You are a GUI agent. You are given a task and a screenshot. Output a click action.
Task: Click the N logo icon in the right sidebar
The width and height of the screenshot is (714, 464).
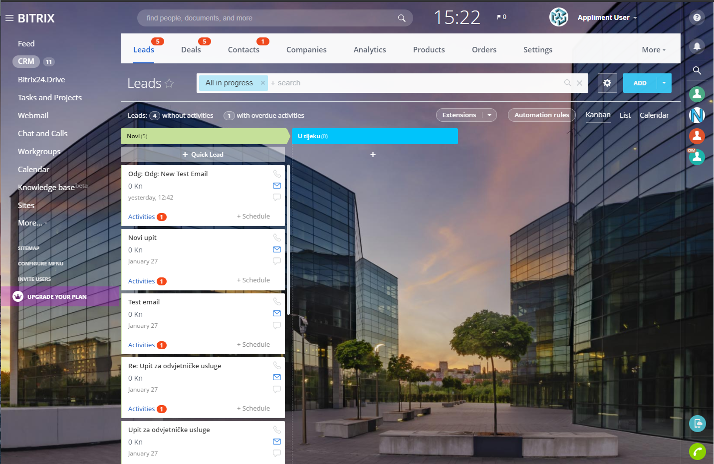point(697,115)
